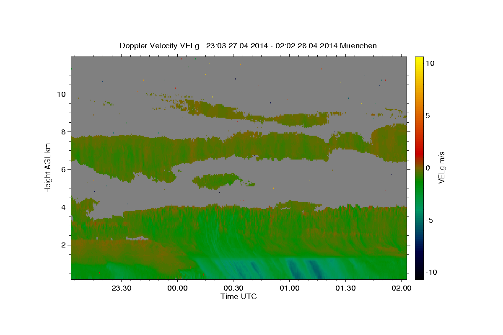Click the '01:30' time axis label
Viewport: 503px width, 335px height.
[x=345, y=289]
